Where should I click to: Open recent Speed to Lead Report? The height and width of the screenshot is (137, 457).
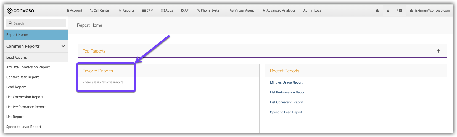click(286, 112)
